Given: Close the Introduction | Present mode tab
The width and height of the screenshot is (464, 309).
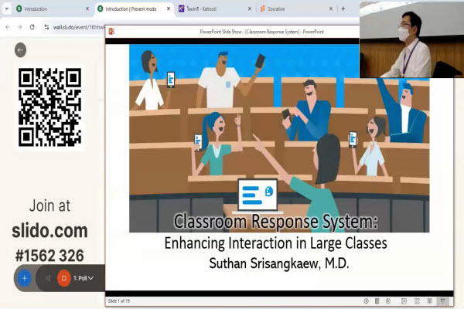Looking at the screenshot, I should click(x=169, y=8).
